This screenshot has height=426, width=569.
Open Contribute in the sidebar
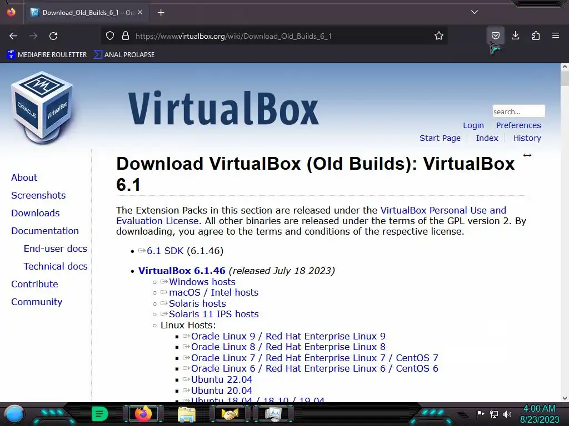(x=34, y=284)
